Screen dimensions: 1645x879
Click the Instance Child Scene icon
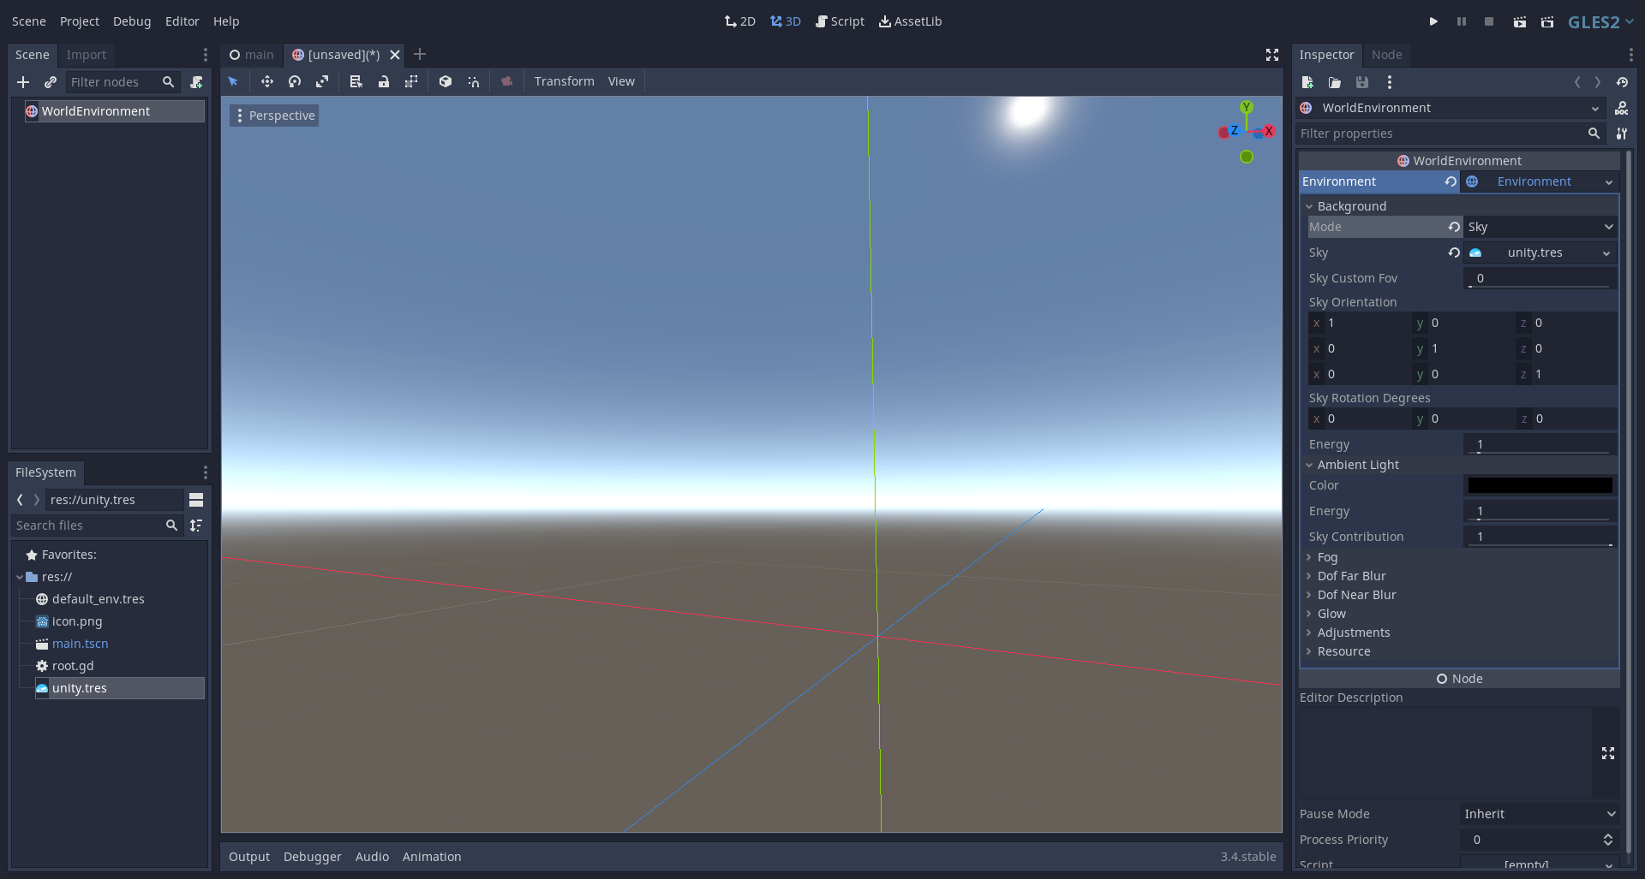click(51, 82)
